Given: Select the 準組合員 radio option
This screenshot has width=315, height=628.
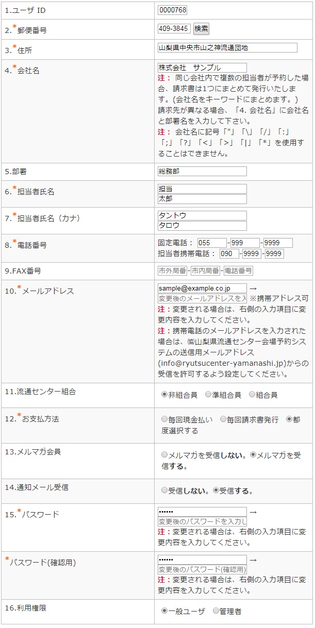Looking at the screenshot, I should (208, 395).
